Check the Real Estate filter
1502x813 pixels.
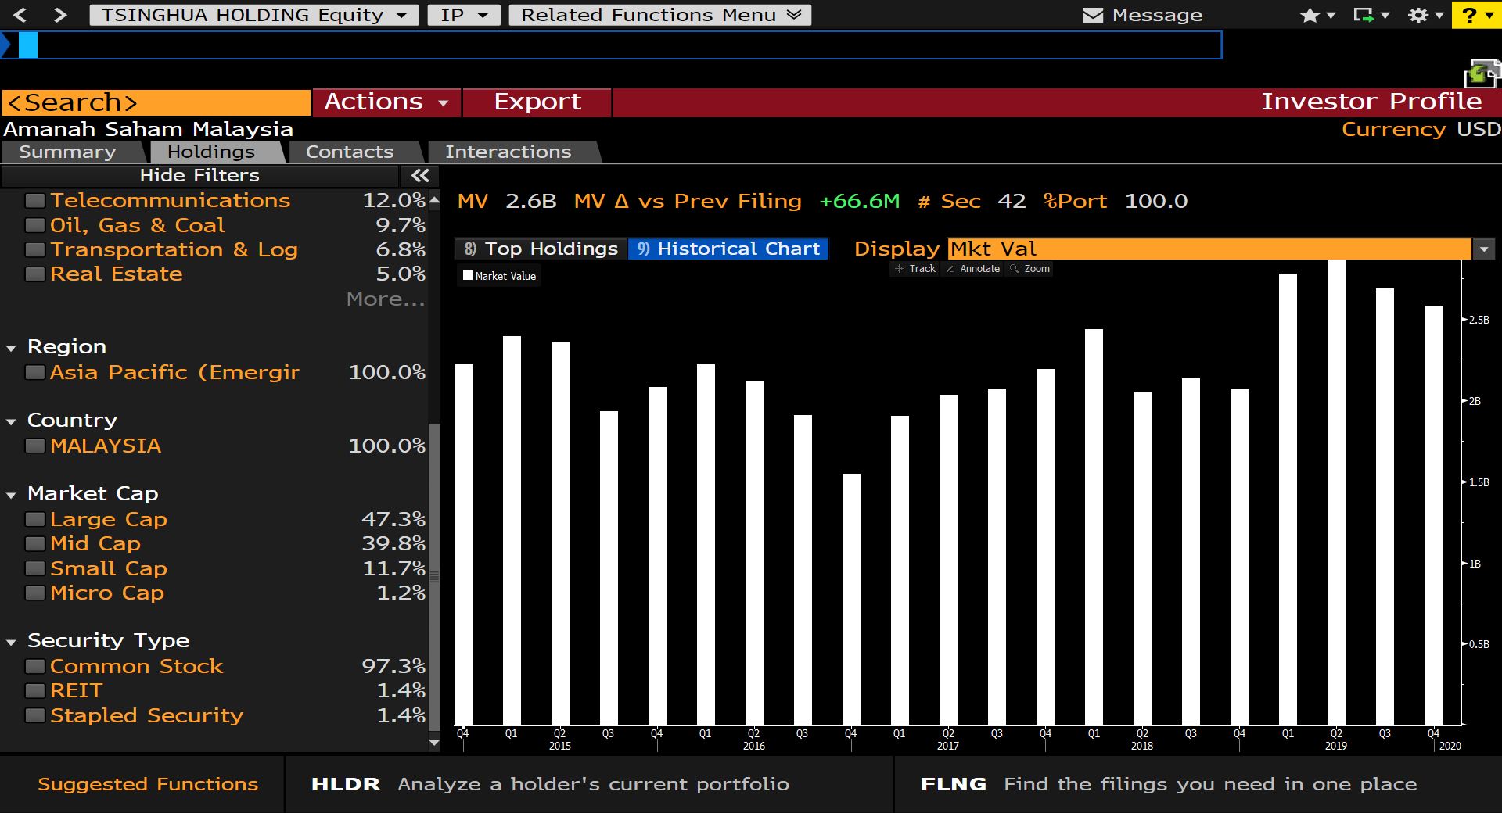34,274
